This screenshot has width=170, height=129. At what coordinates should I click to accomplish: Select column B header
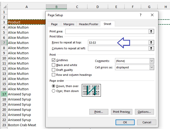[56, 7]
